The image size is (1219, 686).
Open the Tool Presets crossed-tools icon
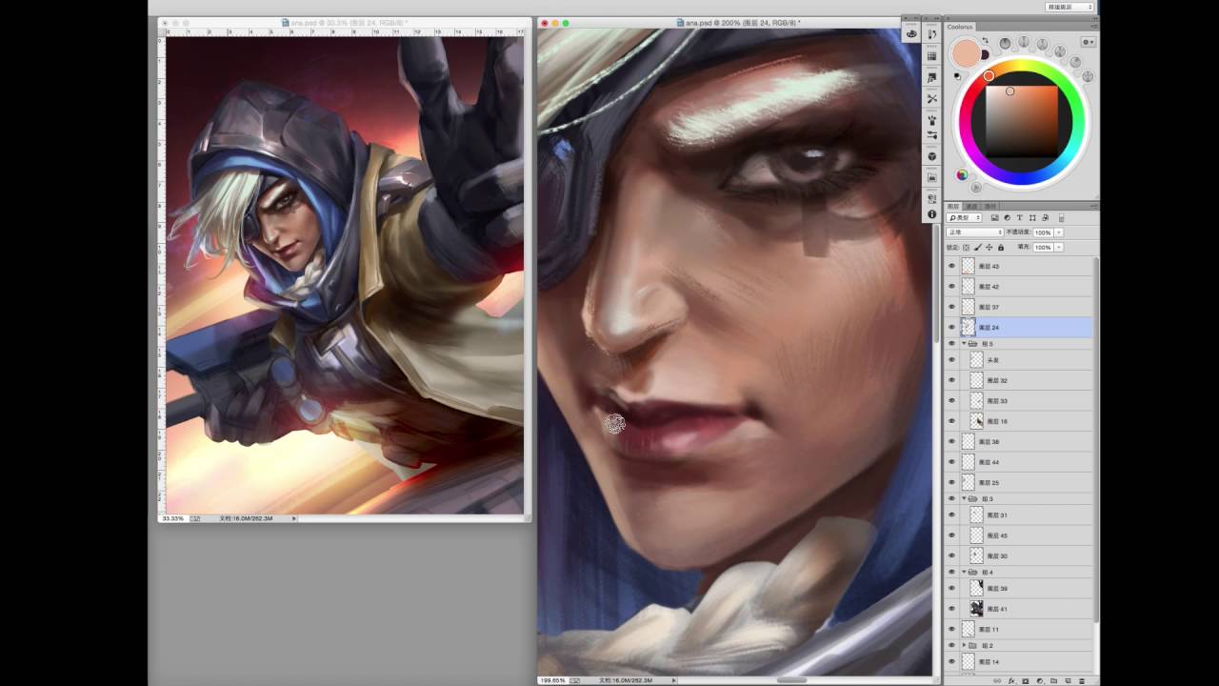(x=931, y=98)
